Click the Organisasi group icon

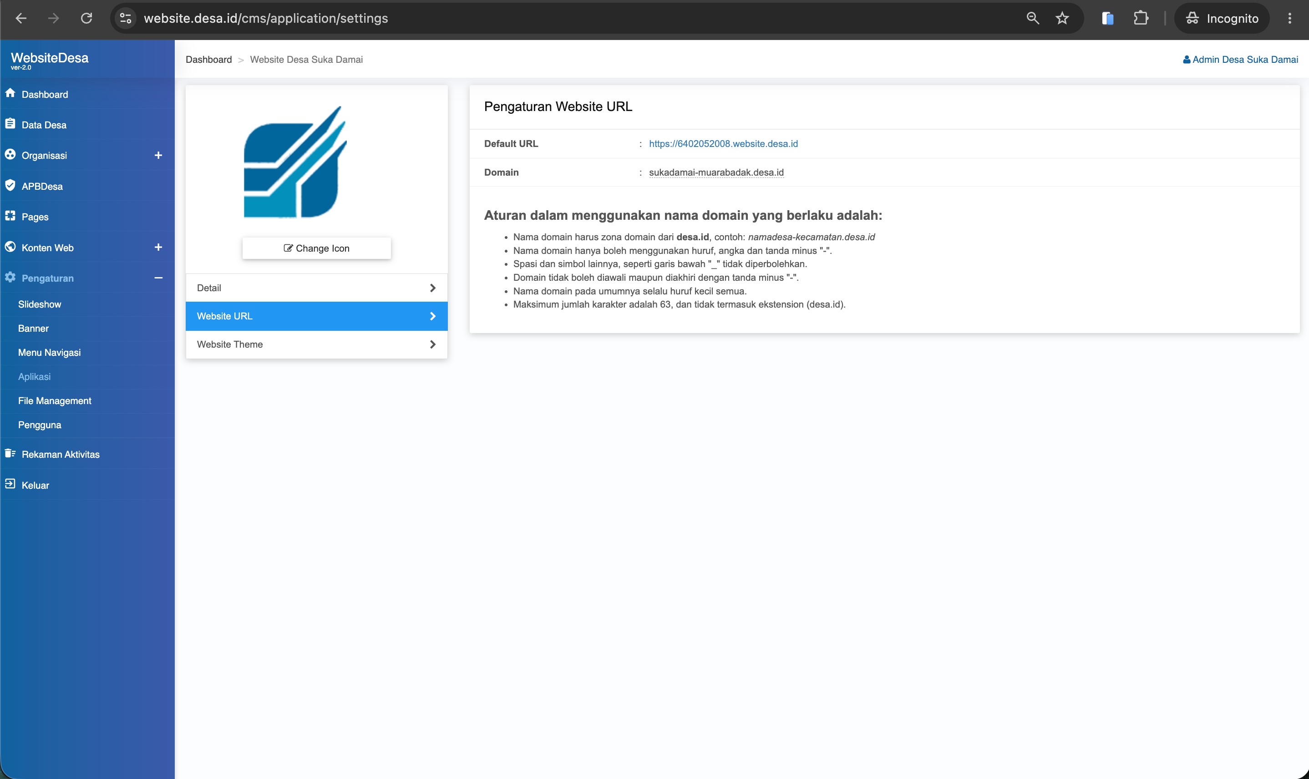(10, 154)
